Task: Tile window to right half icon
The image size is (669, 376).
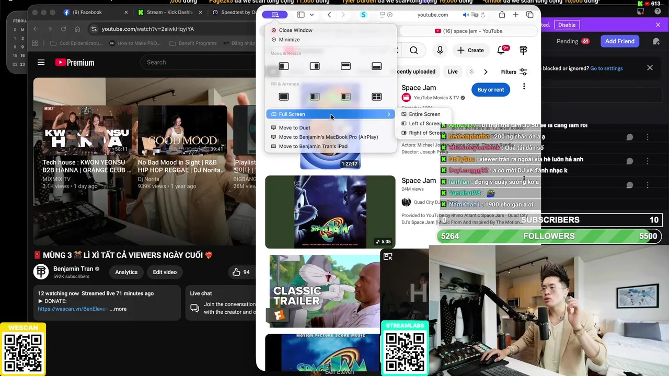Action: (315, 66)
